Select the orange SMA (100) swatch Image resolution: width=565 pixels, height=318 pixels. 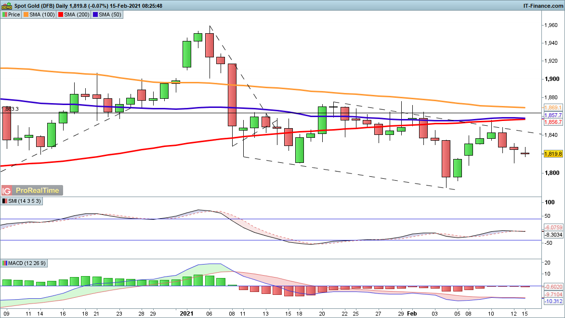(x=26, y=14)
